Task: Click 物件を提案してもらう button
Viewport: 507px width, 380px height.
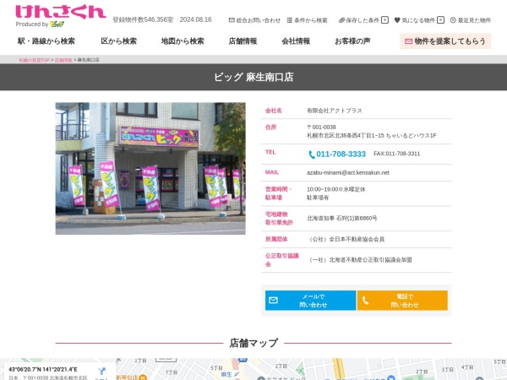Action: tap(445, 41)
